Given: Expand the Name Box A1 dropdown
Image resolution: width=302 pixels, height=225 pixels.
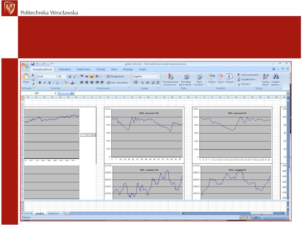Looking at the screenshot, I should pos(55,93).
